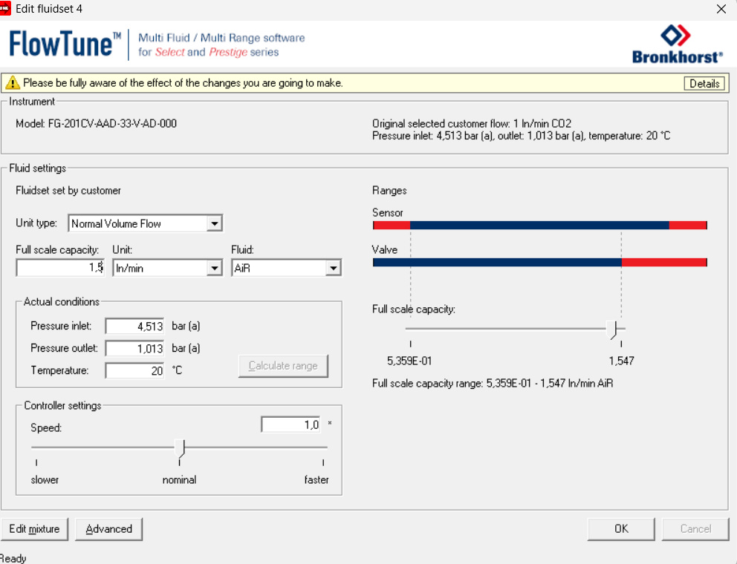
Task: Select the Pressure inlet field
Action: (x=134, y=326)
